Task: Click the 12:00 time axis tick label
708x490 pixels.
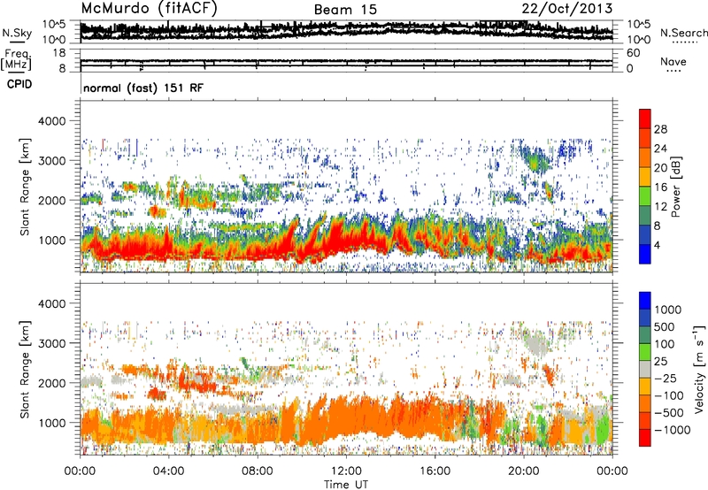Action: pos(346,471)
